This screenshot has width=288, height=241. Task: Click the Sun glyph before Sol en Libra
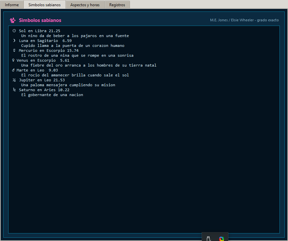coord(14,31)
